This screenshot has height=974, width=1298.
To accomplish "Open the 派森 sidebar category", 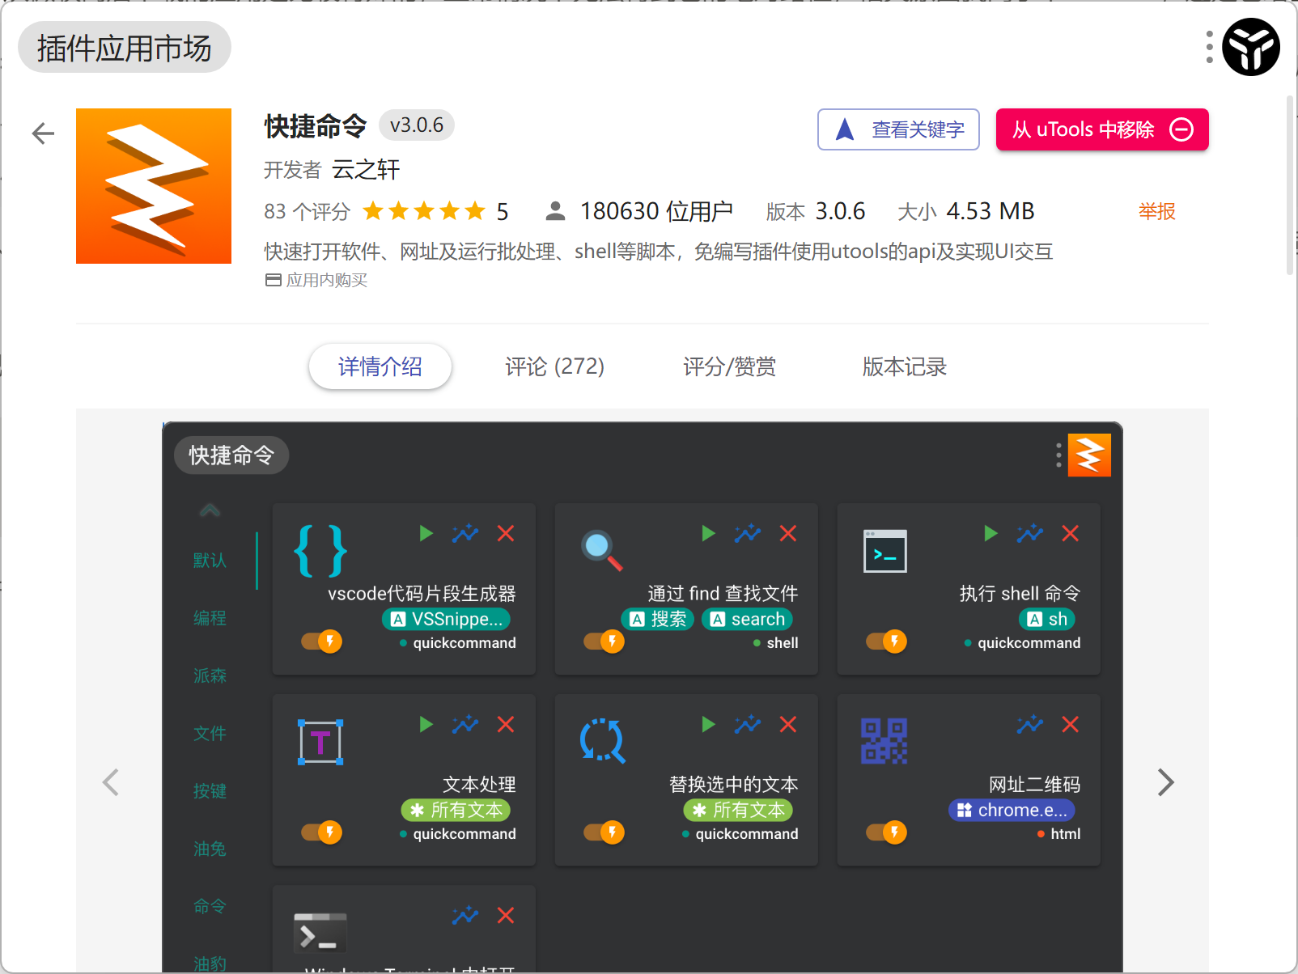I will (210, 675).
